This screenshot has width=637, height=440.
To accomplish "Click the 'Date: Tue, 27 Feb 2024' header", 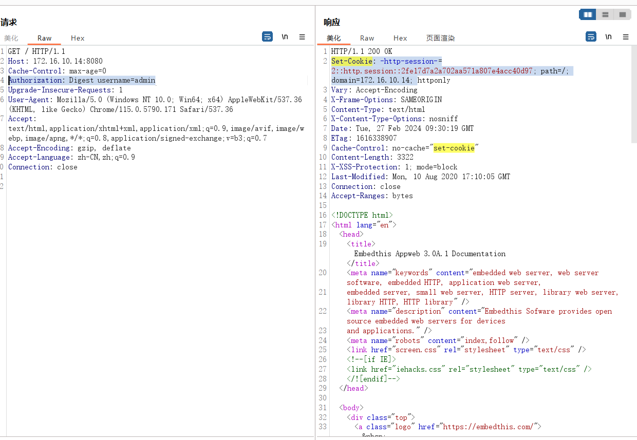I will (x=403, y=128).
